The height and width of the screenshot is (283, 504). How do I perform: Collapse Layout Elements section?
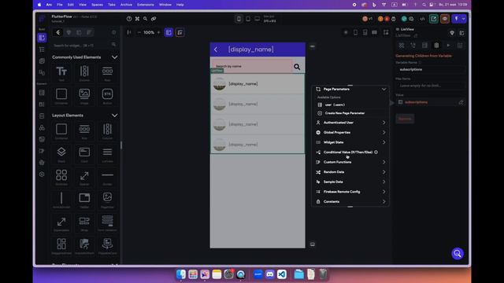[x=114, y=116]
